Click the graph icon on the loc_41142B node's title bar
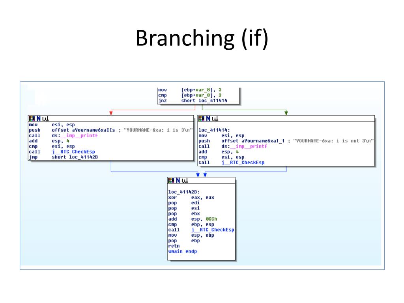The height and width of the screenshot is (303, 404). pyautogui.click(x=185, y=180)
